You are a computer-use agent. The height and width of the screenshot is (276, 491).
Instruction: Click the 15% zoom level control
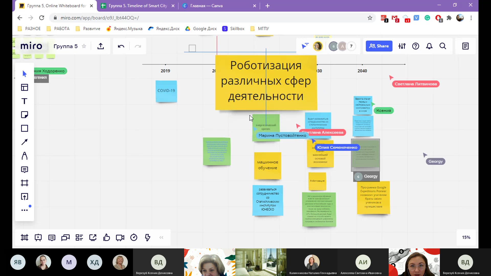[466, 237]
